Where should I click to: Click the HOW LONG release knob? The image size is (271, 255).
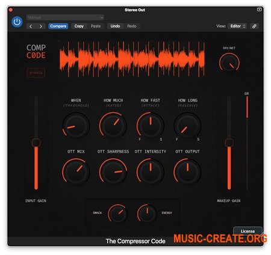click(187, 125)
